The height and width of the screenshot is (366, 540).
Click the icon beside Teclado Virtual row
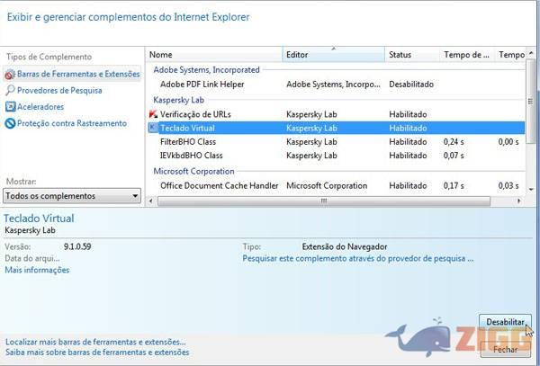coord(153,128)
